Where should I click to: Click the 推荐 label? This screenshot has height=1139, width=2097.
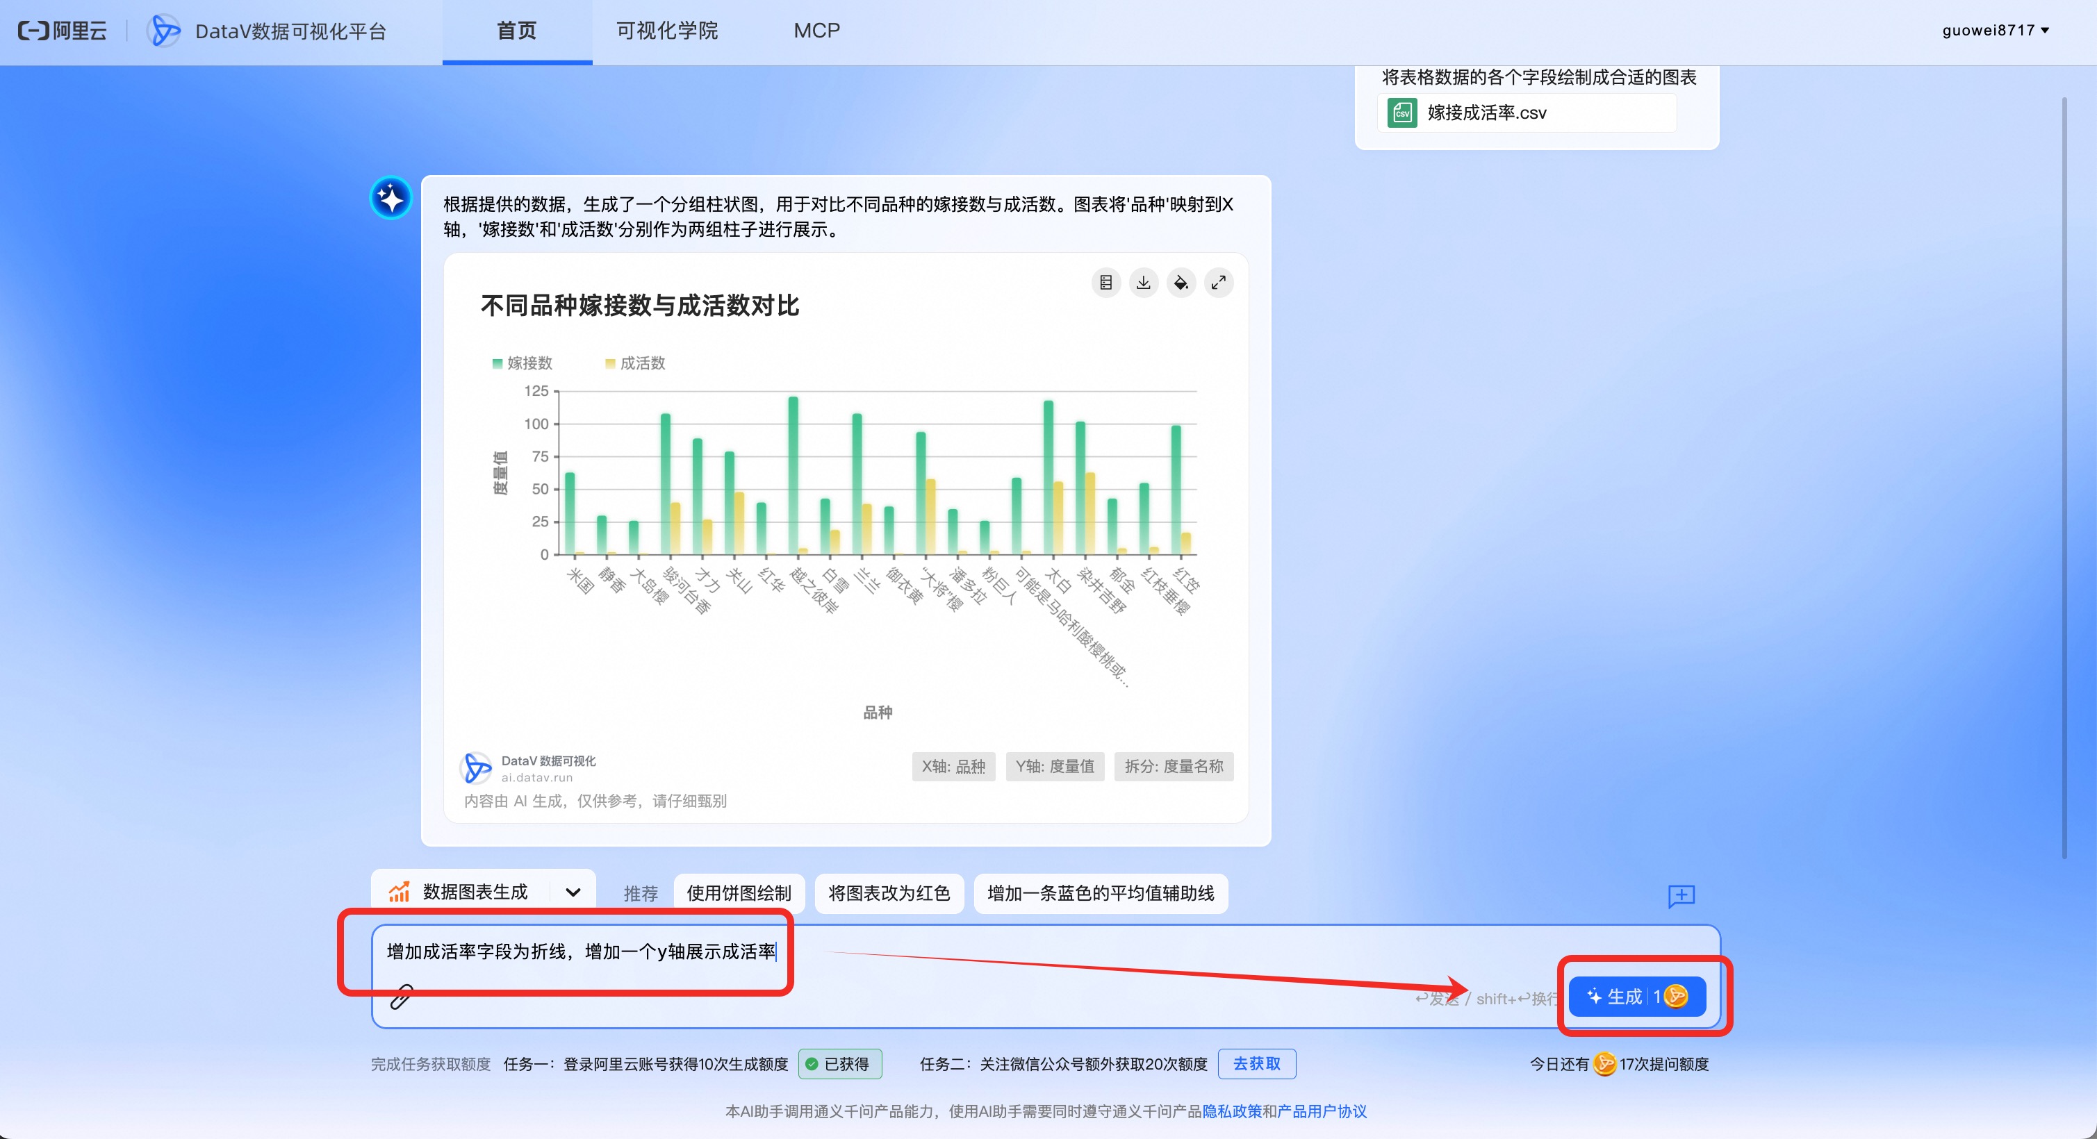(641, 894)
